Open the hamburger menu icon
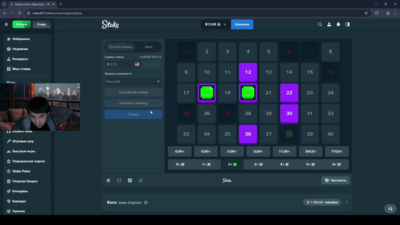The height and width of the screenshot is (225, 400). point(6,24)
